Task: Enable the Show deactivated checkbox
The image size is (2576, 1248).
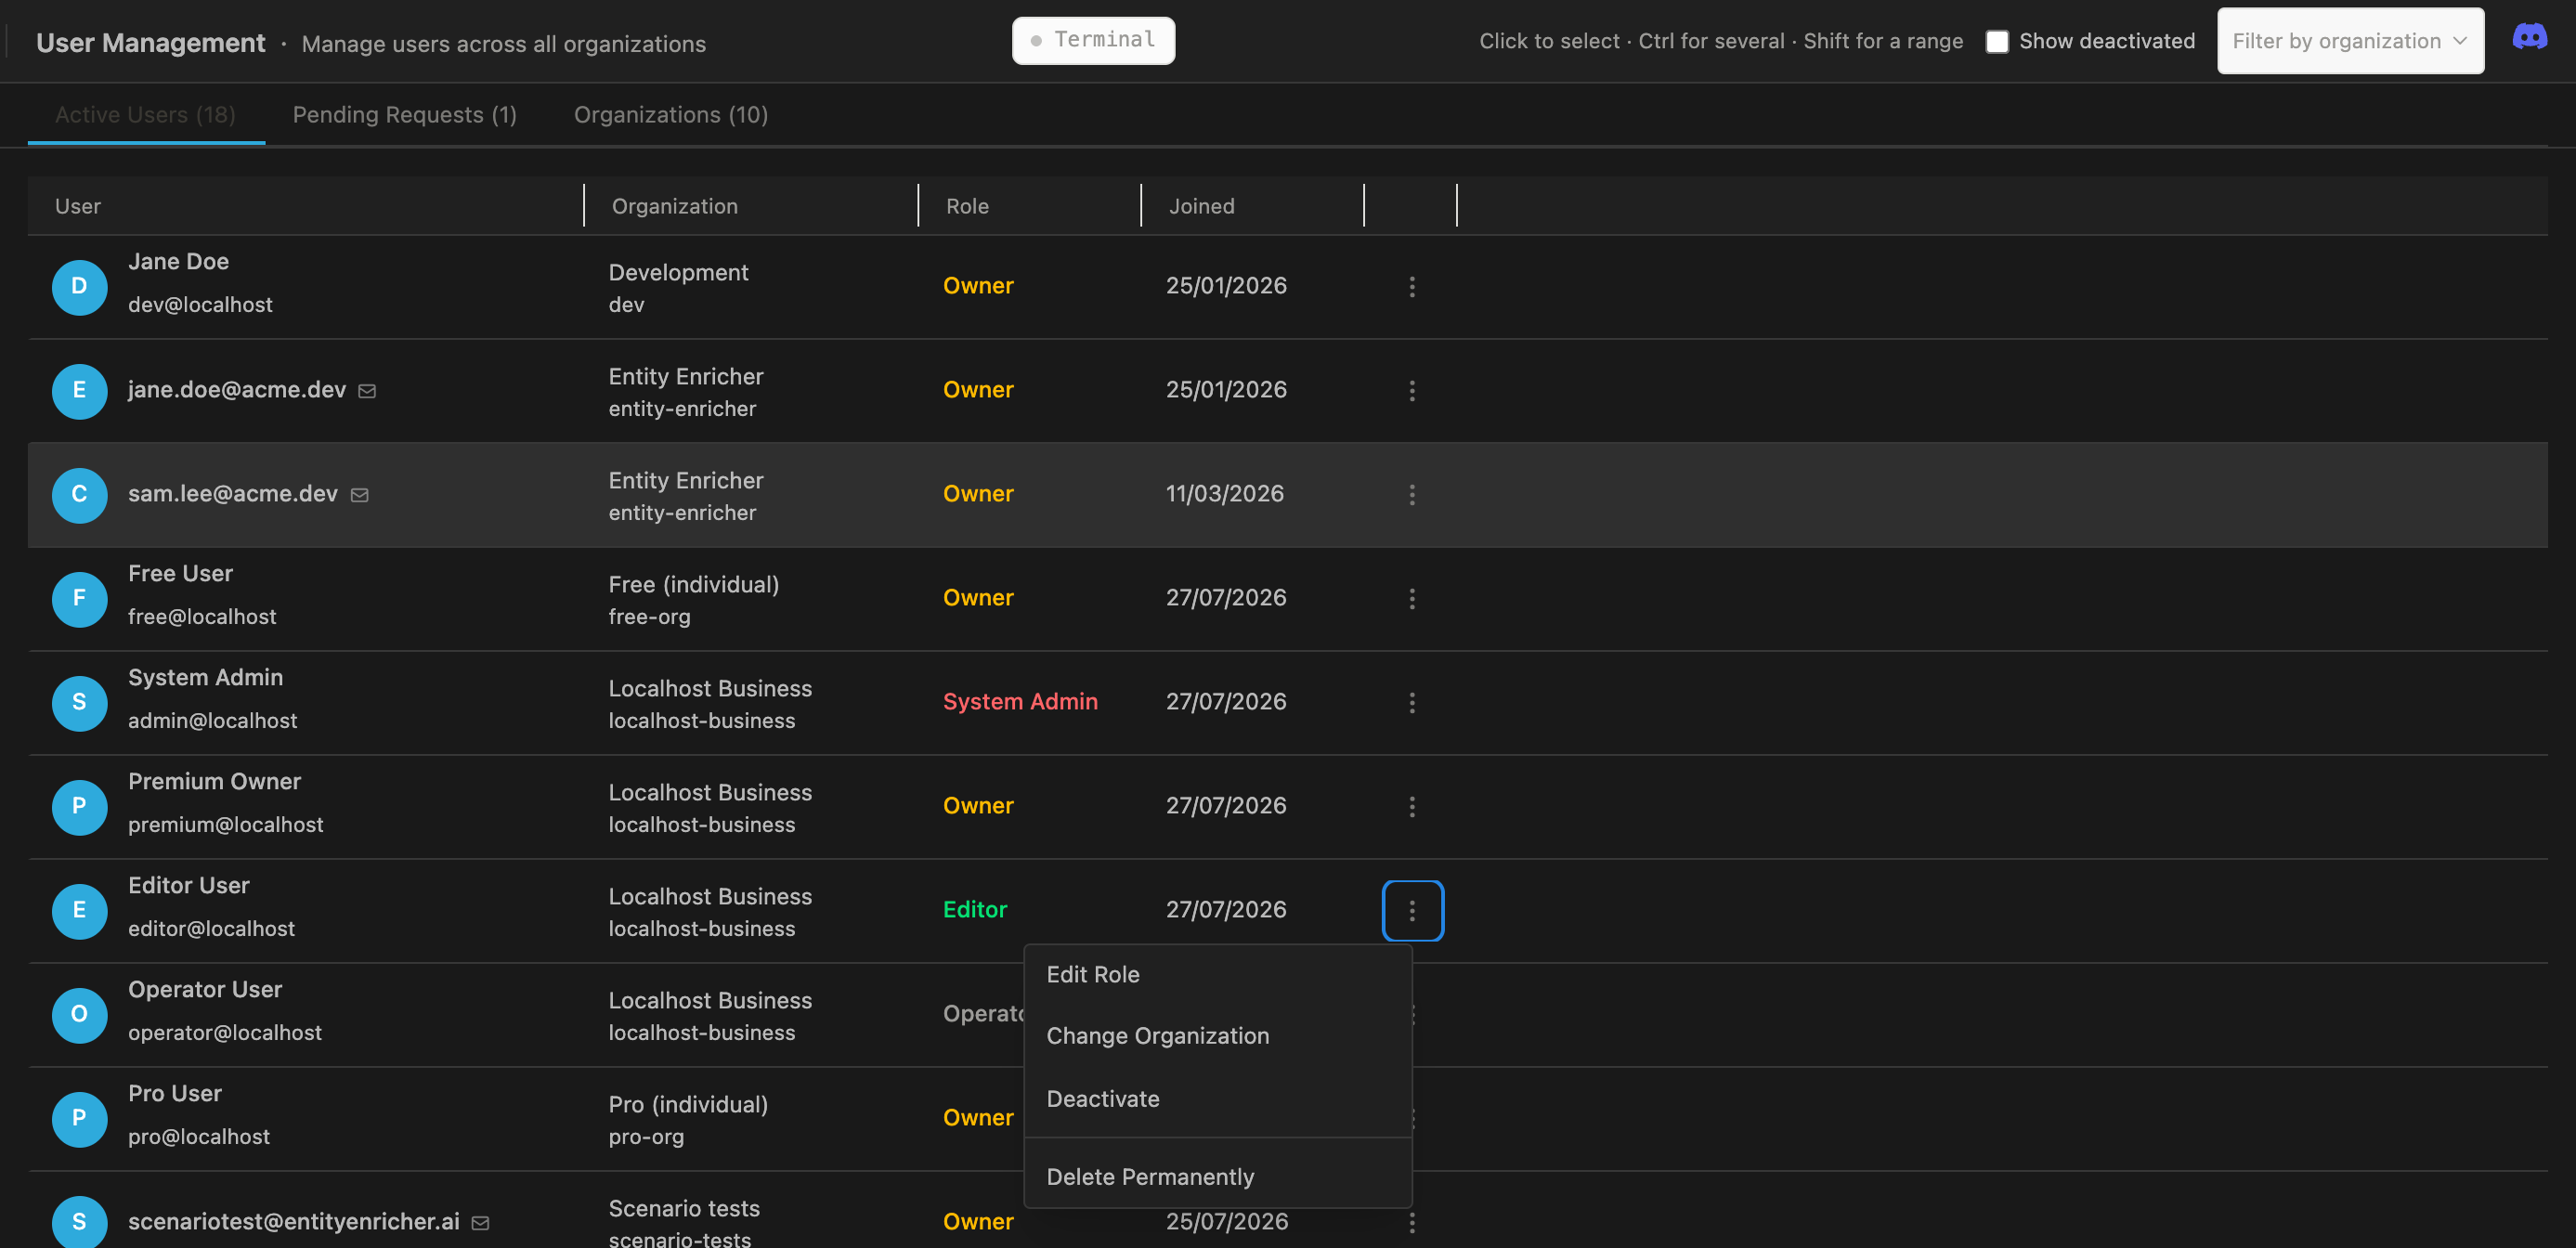Action: click(1996, 41)
